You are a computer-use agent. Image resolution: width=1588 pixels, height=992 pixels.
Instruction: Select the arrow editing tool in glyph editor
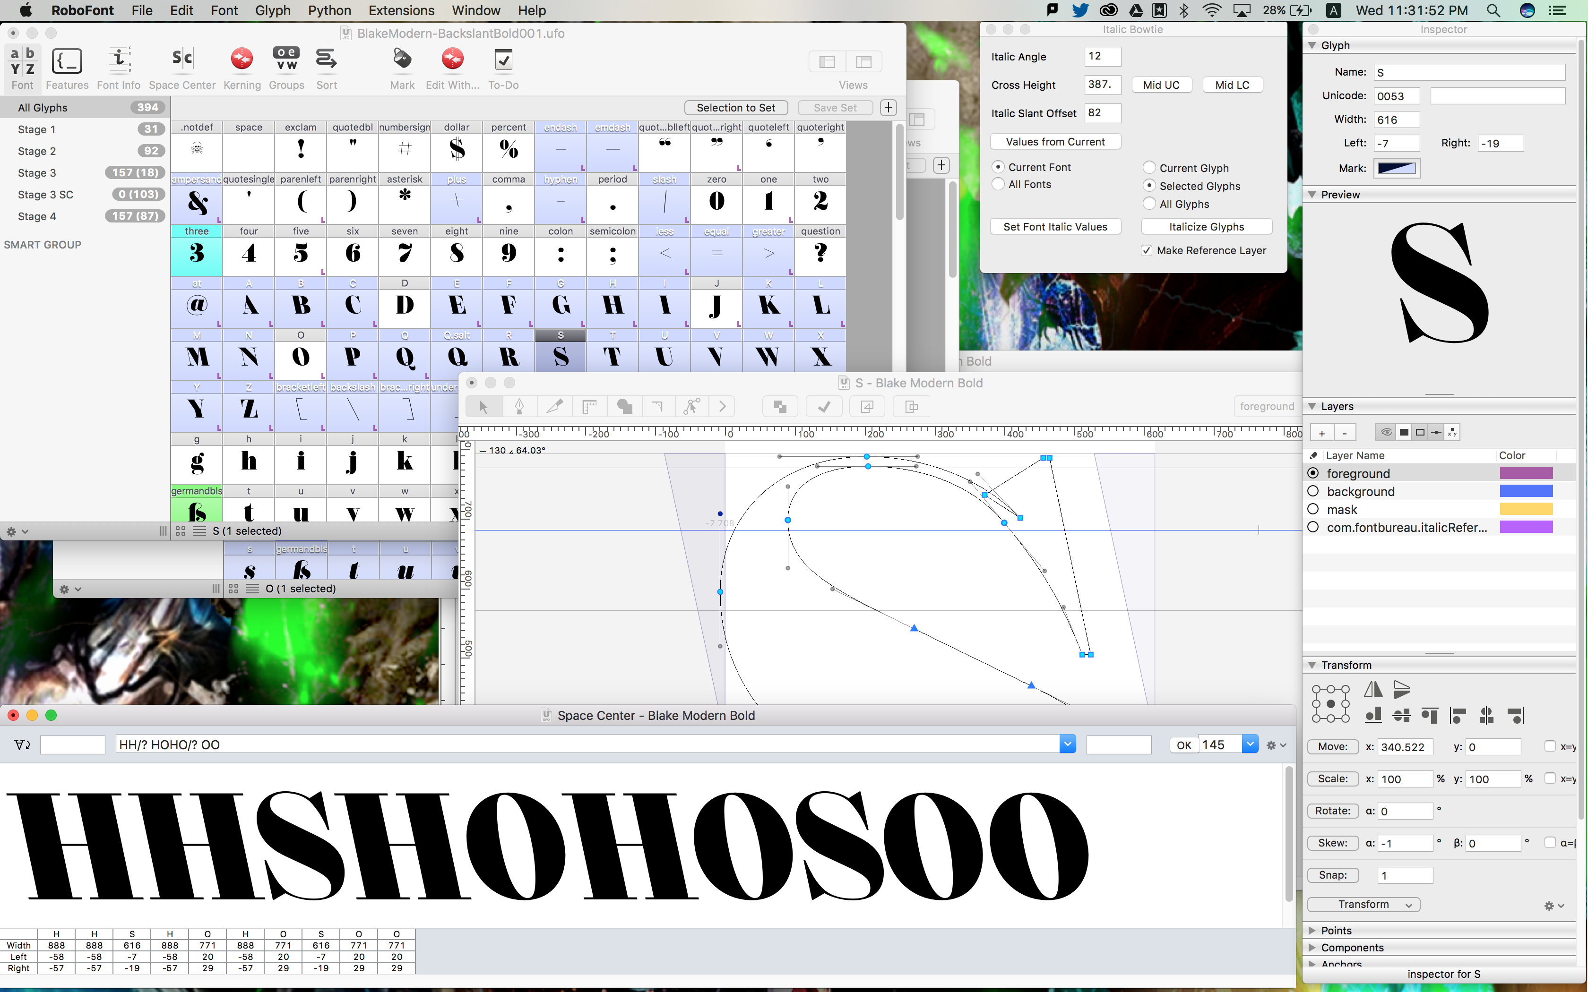(483, 407)
